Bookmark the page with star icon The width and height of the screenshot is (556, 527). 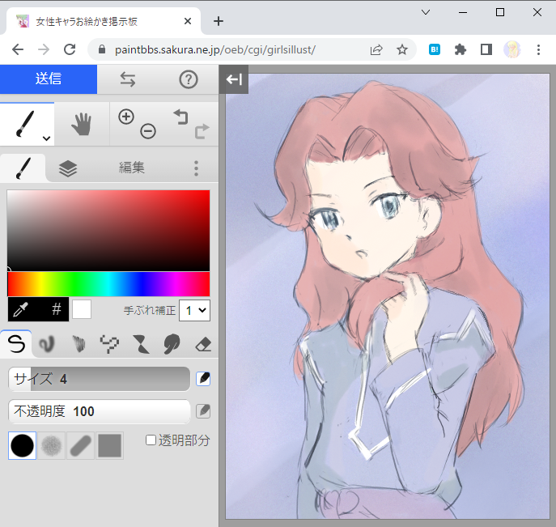(x=402, y=49)
